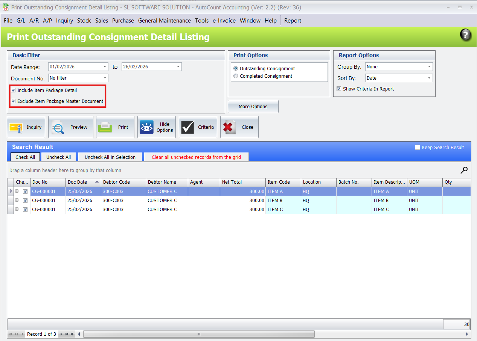Uncheck Include Item Package Detail
Viewport: 477px width, 341px height.
tap(13, 90)
